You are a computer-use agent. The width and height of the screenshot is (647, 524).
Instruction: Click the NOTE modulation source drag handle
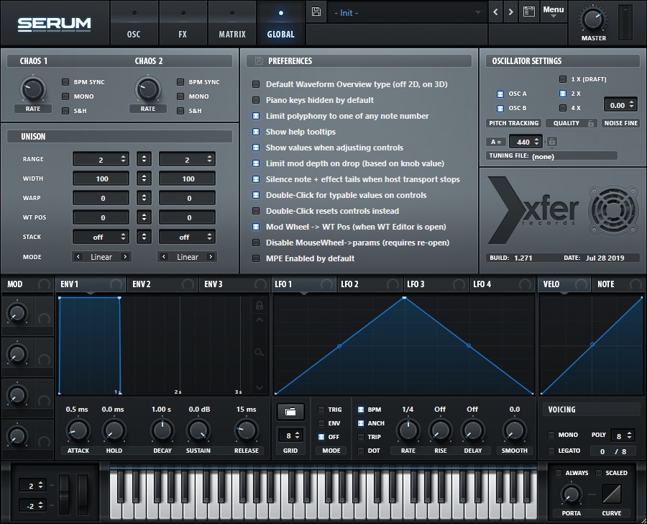coord(636,284)
